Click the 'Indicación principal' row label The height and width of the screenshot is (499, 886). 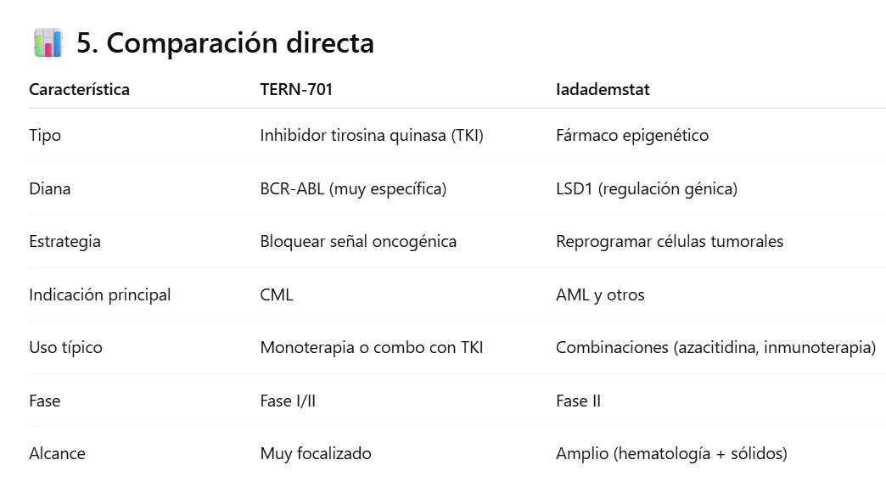pyautogui.click(x=100, y=294)
